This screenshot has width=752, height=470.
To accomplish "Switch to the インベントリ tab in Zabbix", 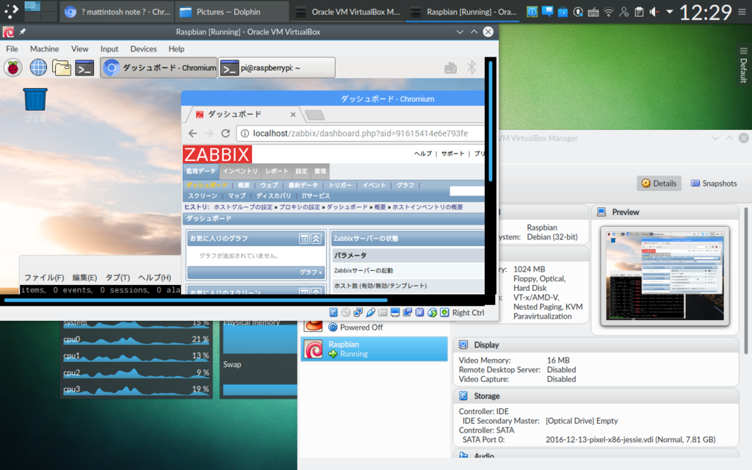I will click(240, 171).
